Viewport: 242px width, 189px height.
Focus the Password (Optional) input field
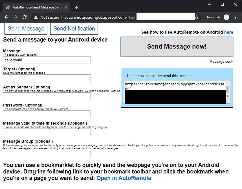[47, 114]
